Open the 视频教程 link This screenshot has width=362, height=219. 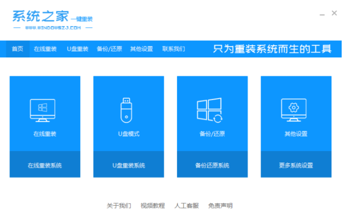(153, 206)
